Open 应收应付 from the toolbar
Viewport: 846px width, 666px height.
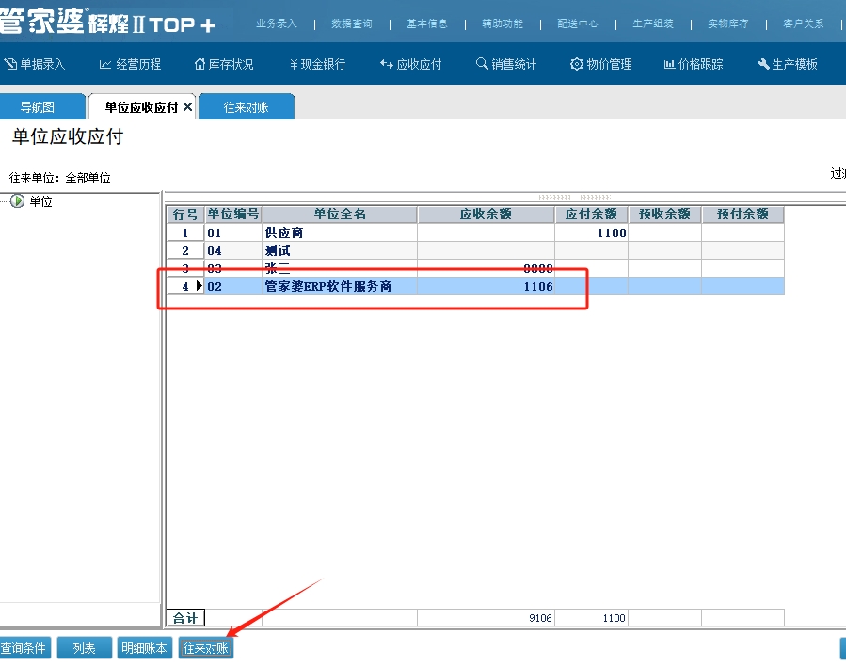click(410, 64)
